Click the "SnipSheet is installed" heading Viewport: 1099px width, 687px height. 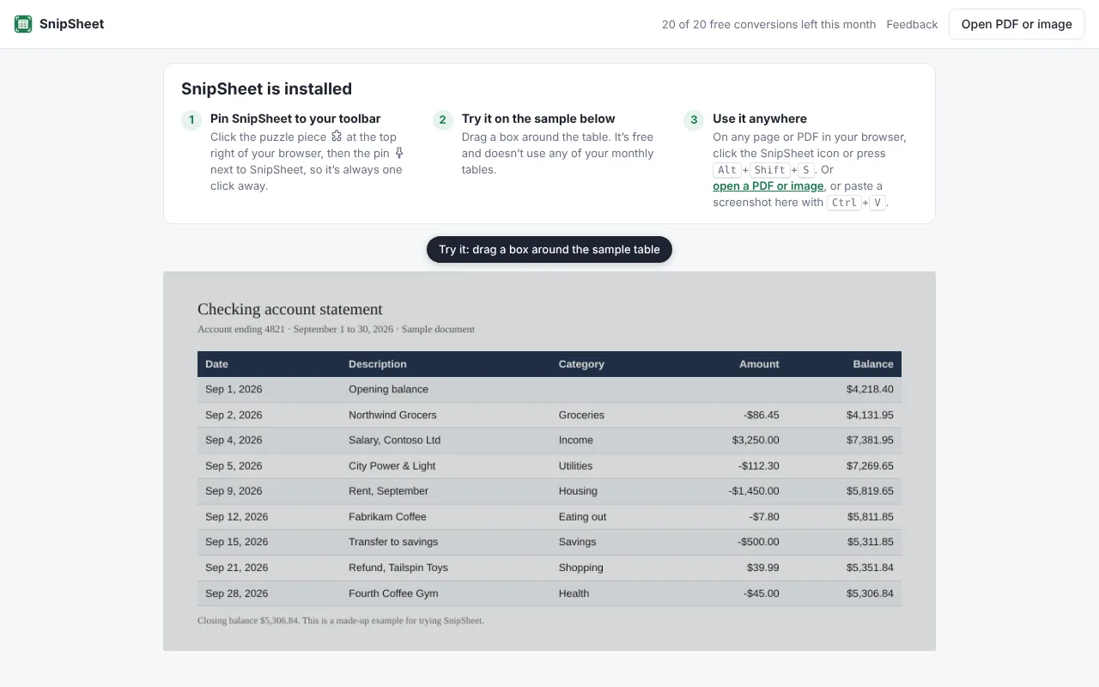coord(266,88)
